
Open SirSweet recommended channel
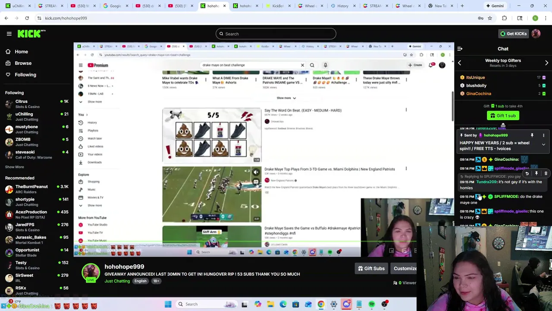click(37, 278)
